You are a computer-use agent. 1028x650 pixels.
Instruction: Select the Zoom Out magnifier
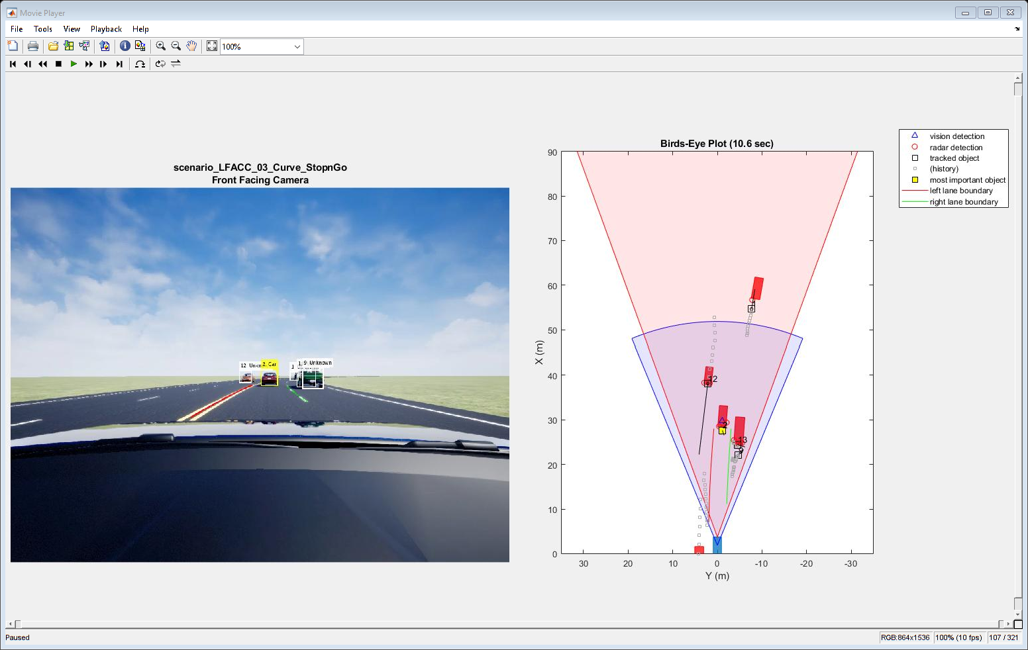pyautogui.click(x=176, y=46)
